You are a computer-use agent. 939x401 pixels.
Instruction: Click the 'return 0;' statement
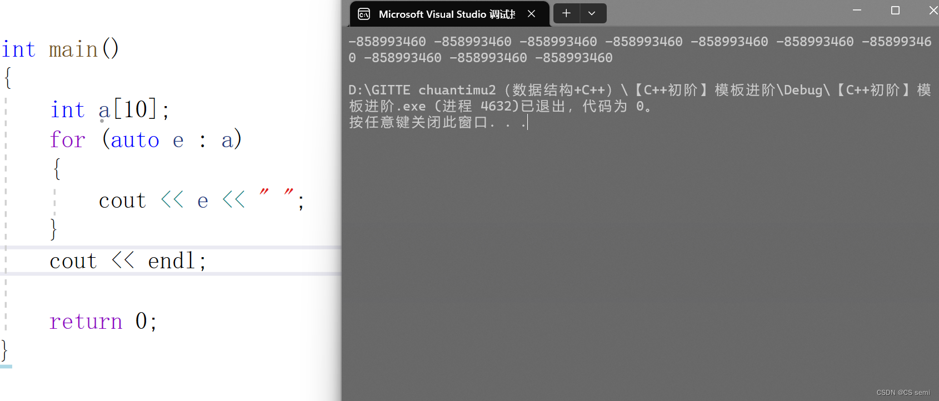(x=103, y=321)
